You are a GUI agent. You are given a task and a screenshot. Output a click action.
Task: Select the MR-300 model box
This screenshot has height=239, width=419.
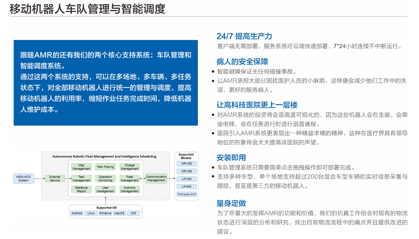[187, 172]
